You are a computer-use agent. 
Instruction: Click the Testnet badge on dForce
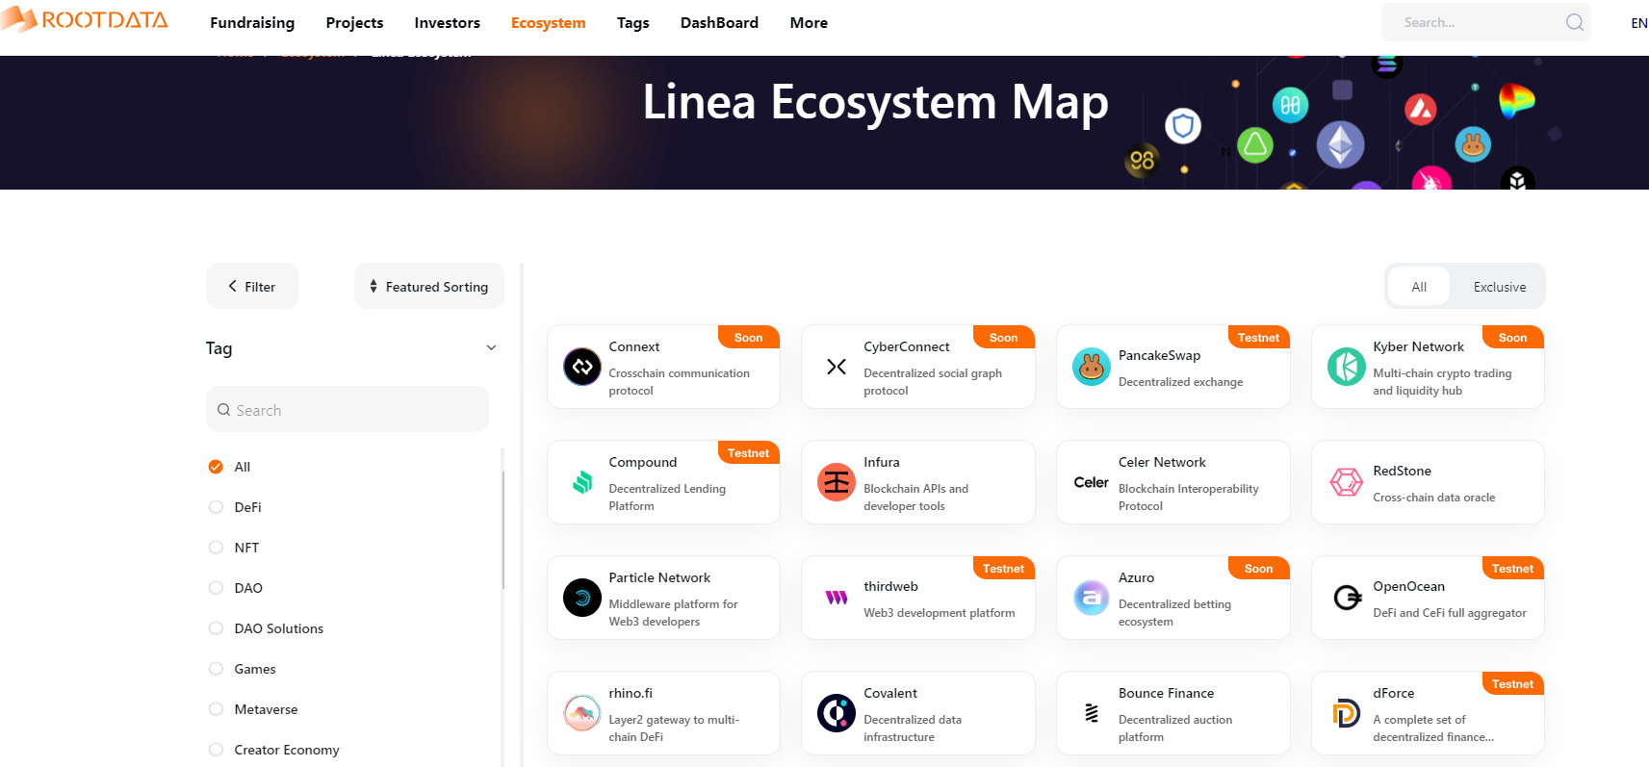click(x=1512, y=684)
